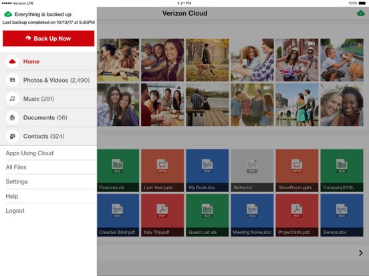Open photo of couple on a bicycle
The height and width of the screenshot is (276, 369).
(x=297, y=60)
